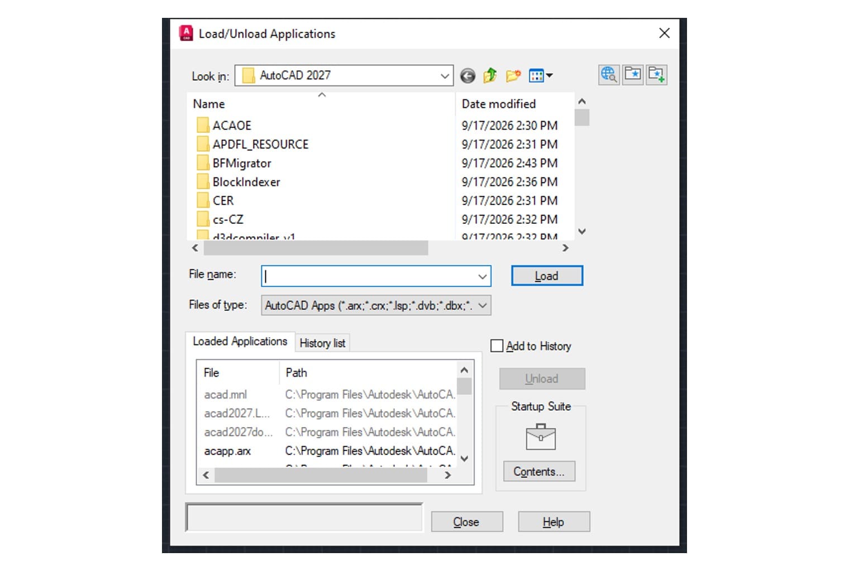This screenshot has width=849, height=571.
Task: Click the Search the Web globe icon
Action: click(x=609, y=75)
